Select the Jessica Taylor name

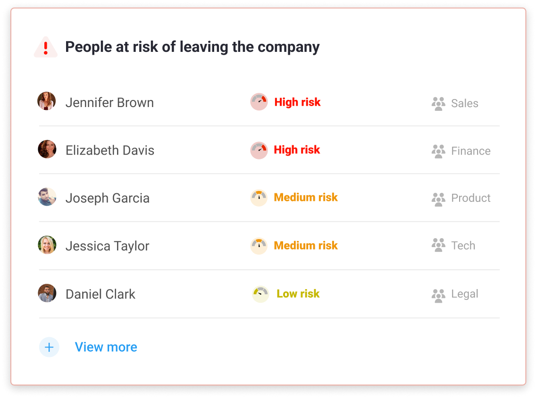point(107,246)
